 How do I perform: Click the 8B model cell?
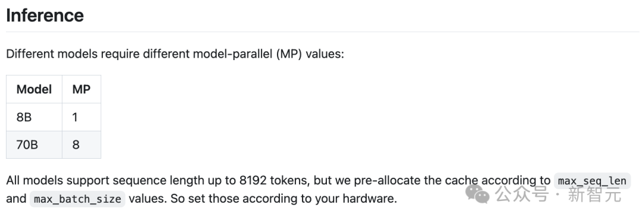point(34,117)
